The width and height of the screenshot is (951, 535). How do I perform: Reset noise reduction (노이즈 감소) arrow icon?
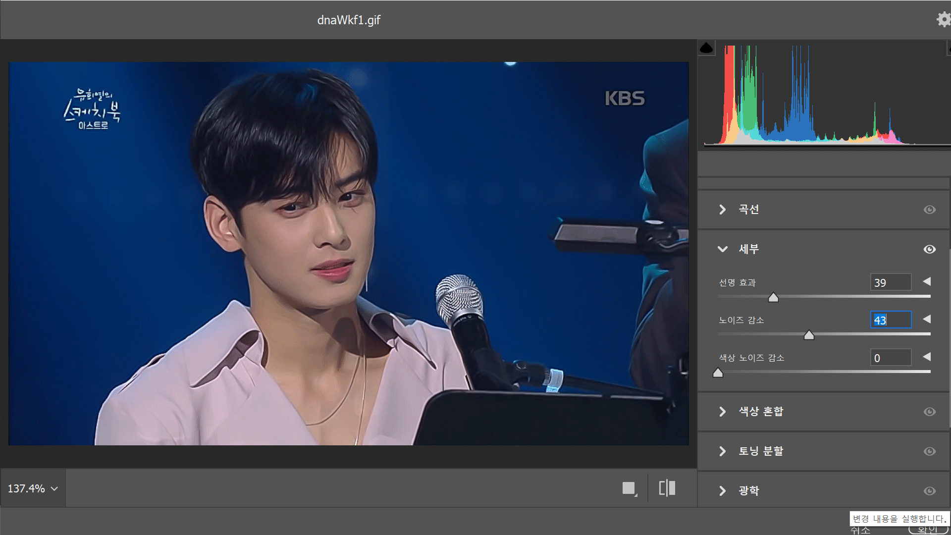pos(927,320)
